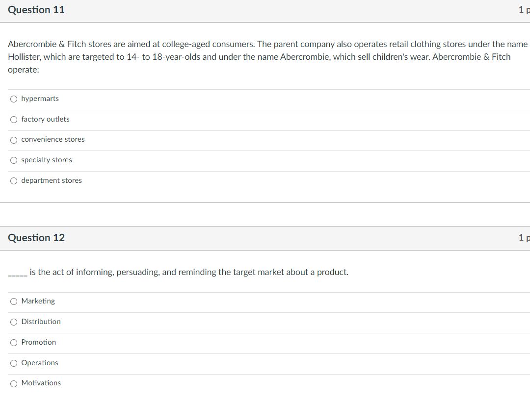Pick specialty stores radio button

click(x=14, y=160)
